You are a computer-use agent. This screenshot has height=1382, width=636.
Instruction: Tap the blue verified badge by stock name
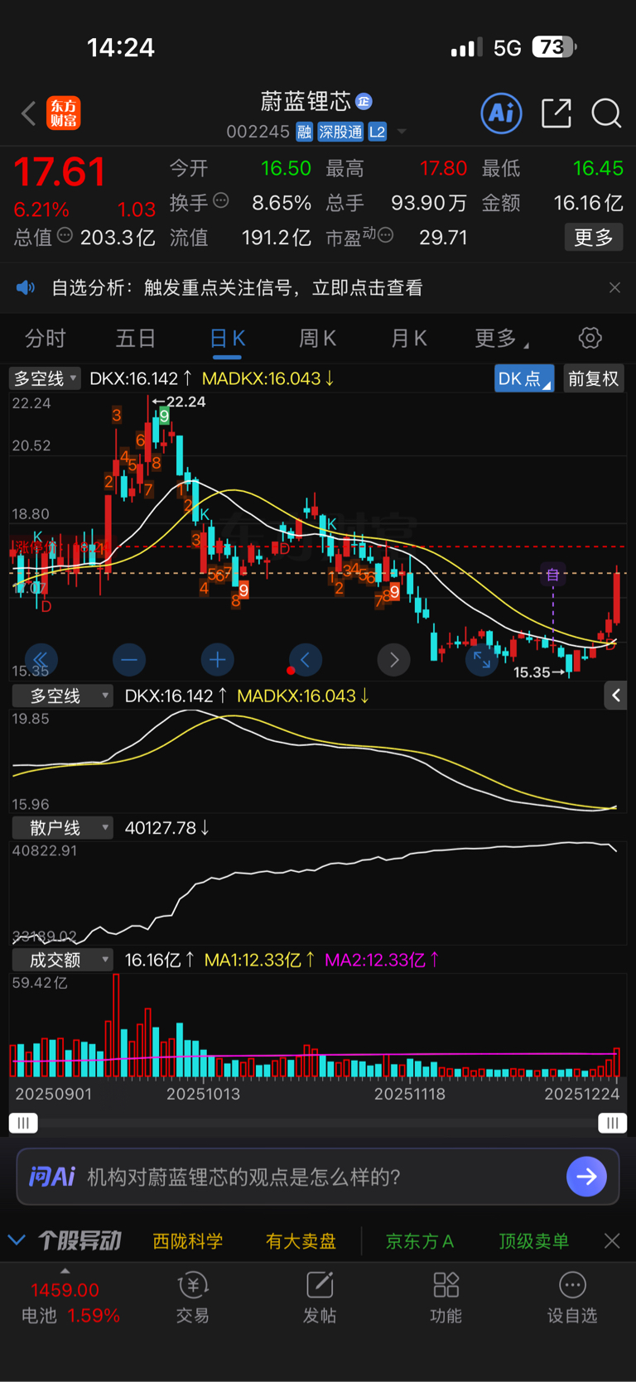pos(364,101)
